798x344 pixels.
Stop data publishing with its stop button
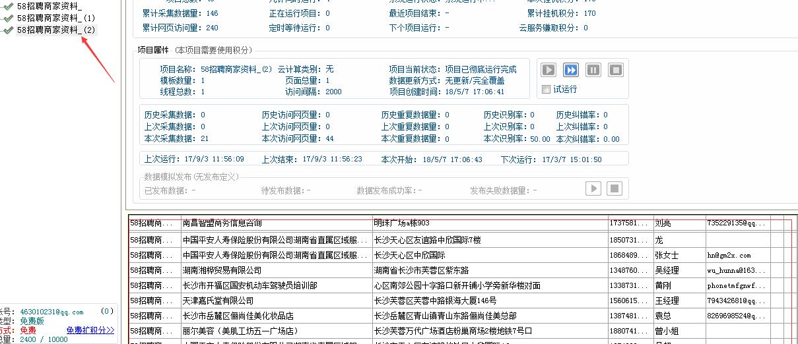[x=615, y=188]
